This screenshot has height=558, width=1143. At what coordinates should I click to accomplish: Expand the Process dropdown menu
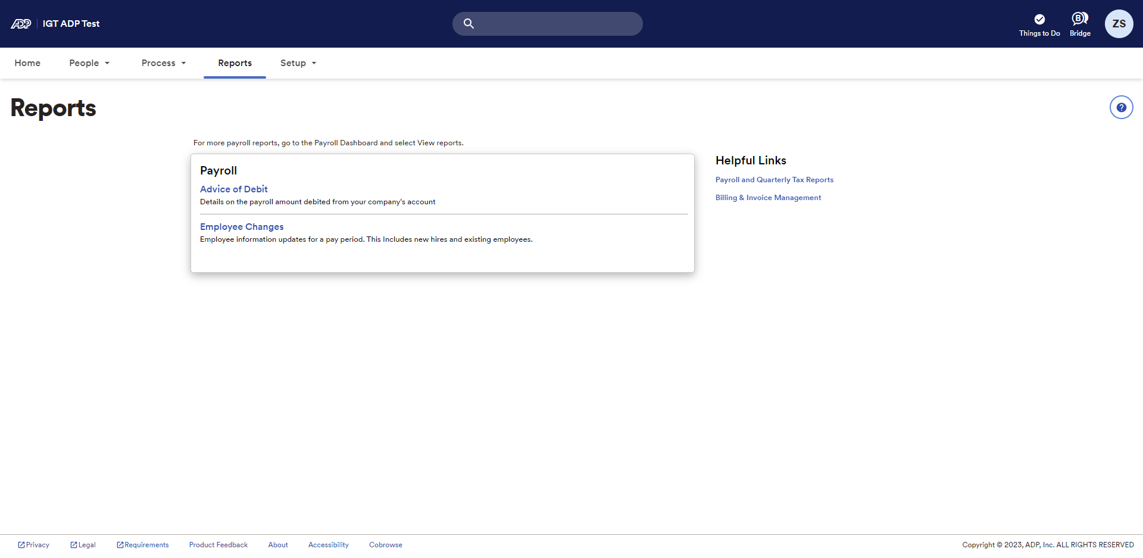tap(164, 63)
